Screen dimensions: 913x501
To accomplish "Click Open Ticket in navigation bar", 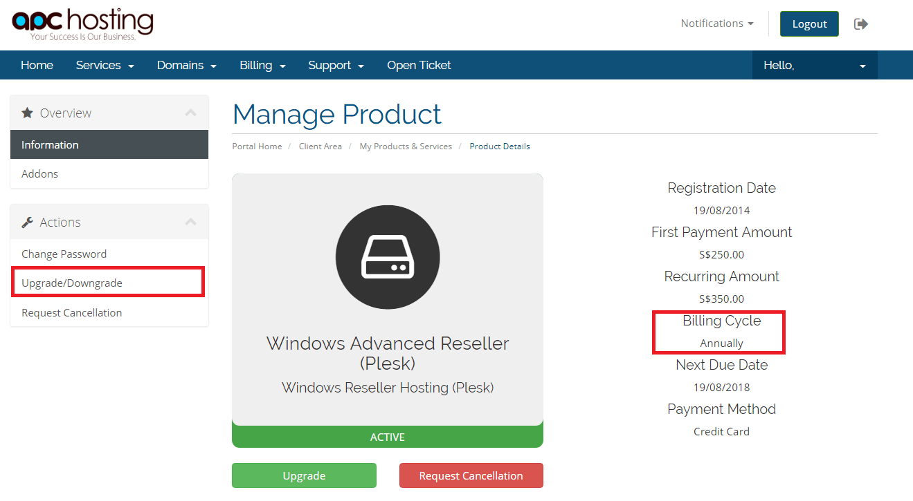I will (x=419, y=65).
